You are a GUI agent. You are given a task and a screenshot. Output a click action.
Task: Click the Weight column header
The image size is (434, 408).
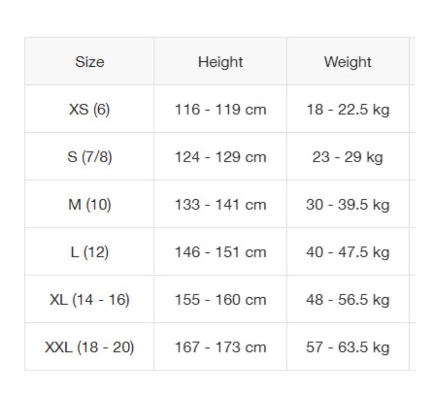pos(348,62)
